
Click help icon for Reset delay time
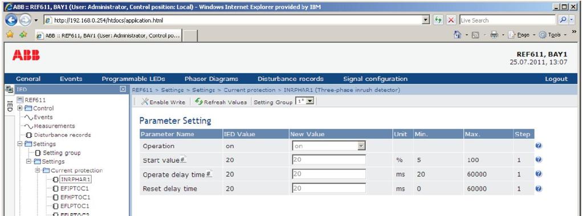[x=539, y=189]
